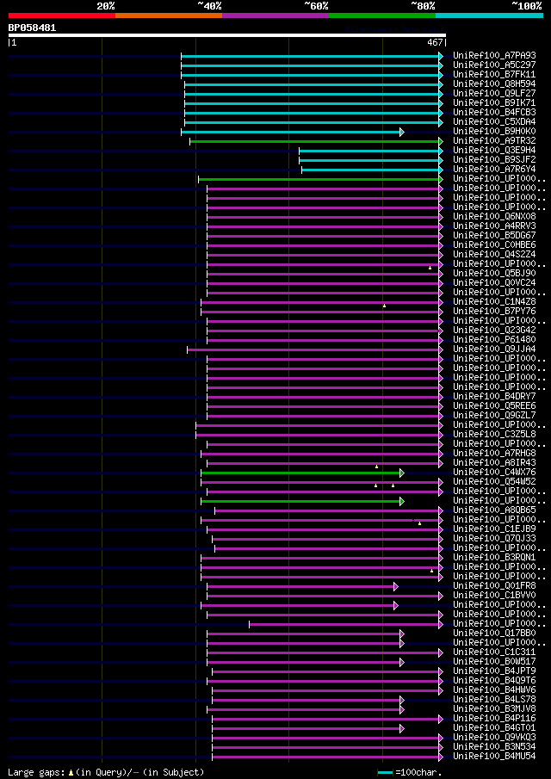This screenshot has width=551, height=779.
Task: Select the UniRef100_Q54W52 label
Action: (494, 481)
